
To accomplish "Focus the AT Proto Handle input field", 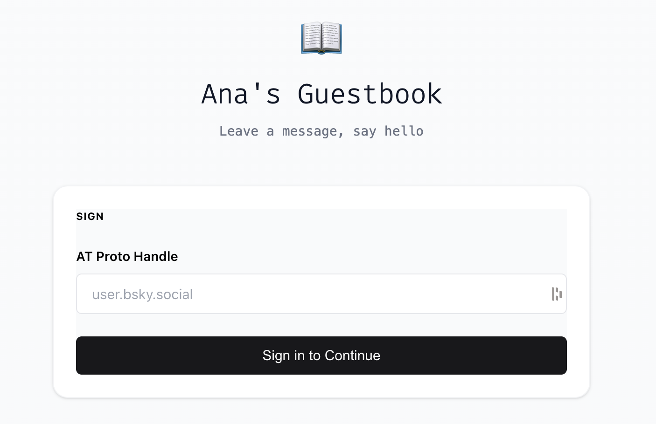I will (313, 294).
